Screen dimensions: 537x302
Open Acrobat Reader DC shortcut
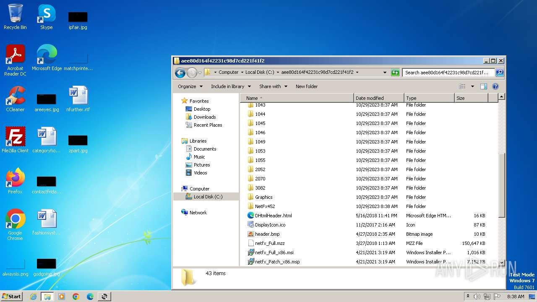pos(15,60)
